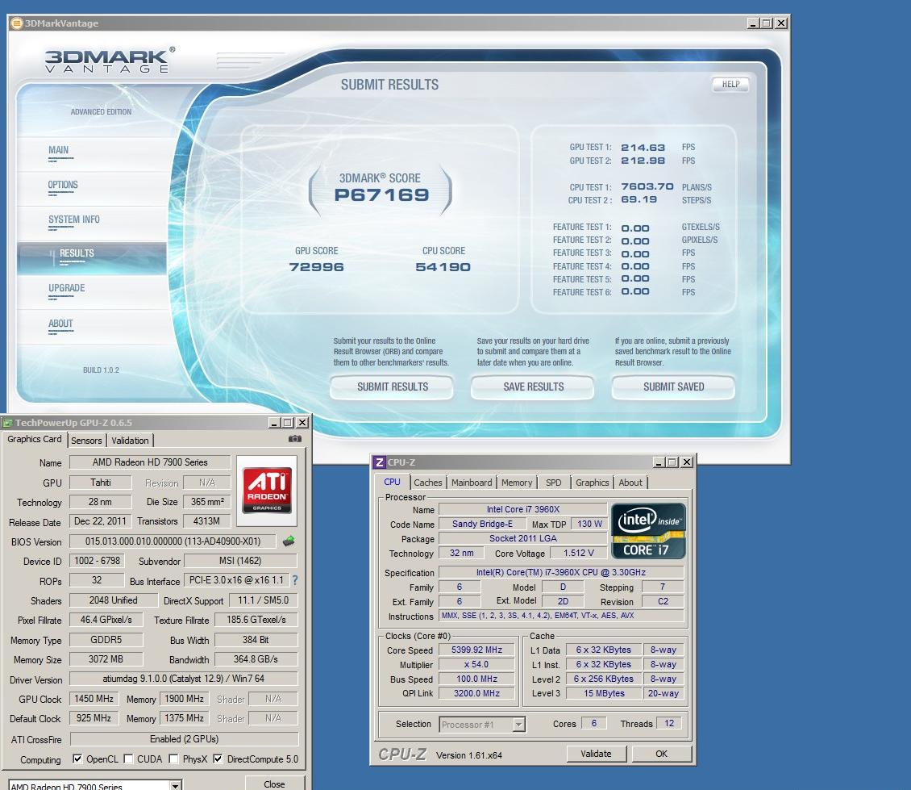Viewport: 911px width, 790px height.
Task: Minimize the GPU-Z window
Action: (x=274, y=423)
